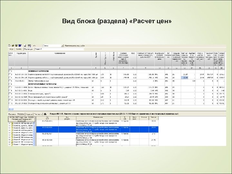Click the Save diskette toolbar icon
232x174 pixels.
click(x=16, y=45)
